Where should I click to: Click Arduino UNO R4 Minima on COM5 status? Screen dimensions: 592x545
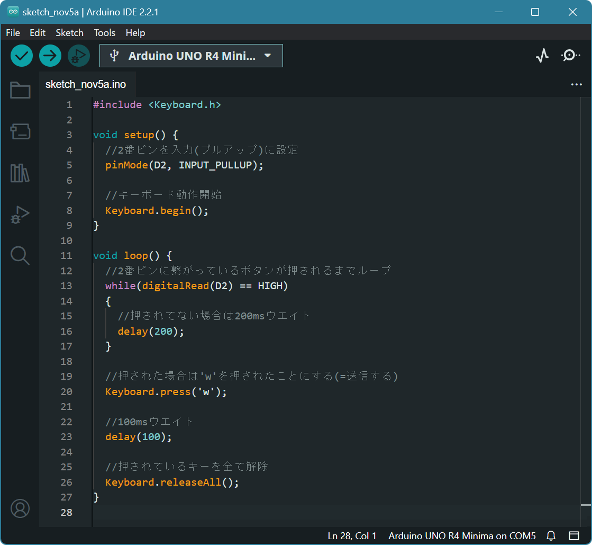pos(462,536)
